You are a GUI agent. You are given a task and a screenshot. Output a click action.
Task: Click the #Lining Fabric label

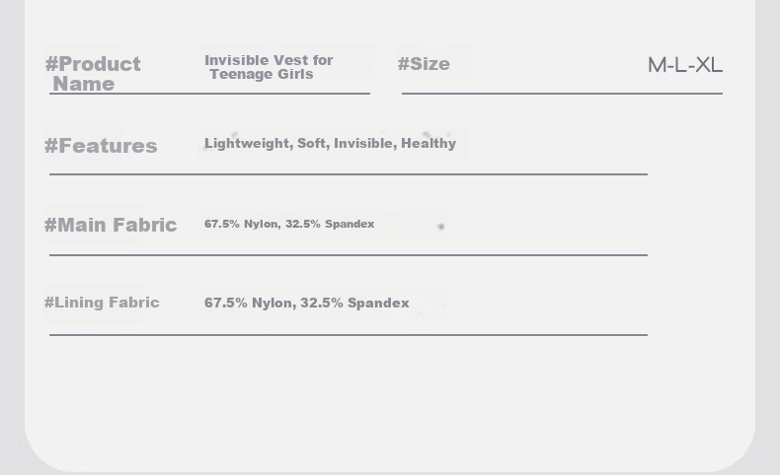102,303
